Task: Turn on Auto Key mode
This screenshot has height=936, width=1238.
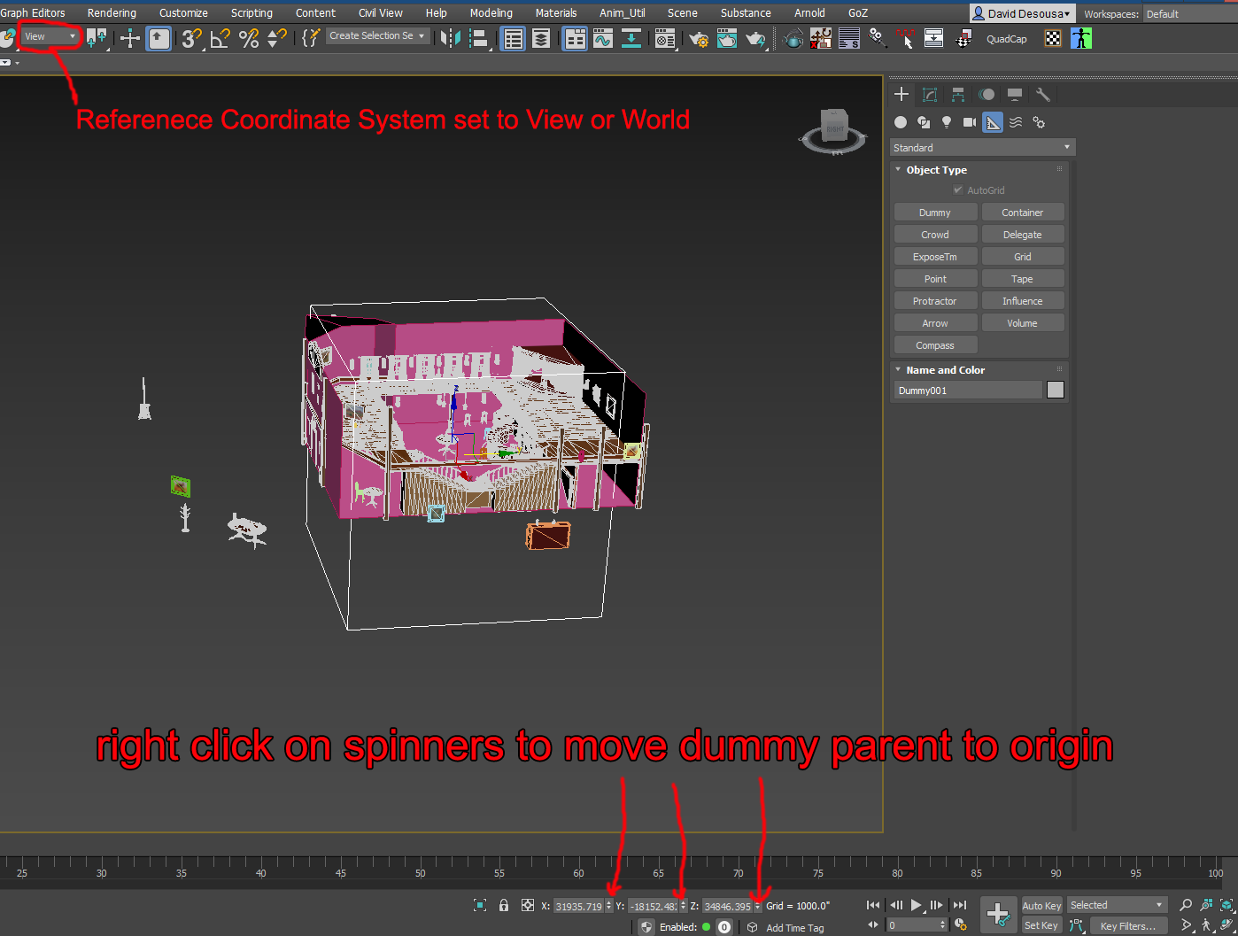Action: tap(1041, 905)
